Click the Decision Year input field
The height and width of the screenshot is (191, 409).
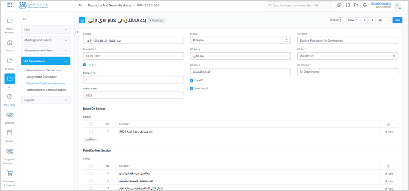pos(133,96)
